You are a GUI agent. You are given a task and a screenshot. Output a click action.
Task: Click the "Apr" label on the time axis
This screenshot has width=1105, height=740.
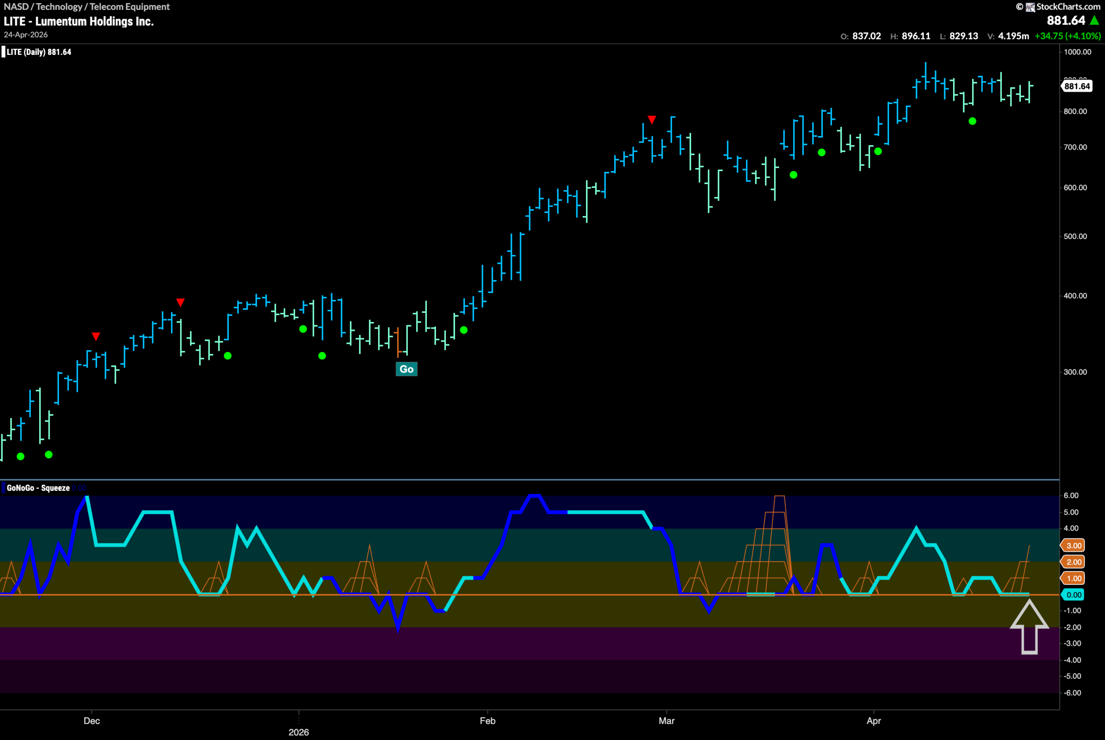pos(874,721)
